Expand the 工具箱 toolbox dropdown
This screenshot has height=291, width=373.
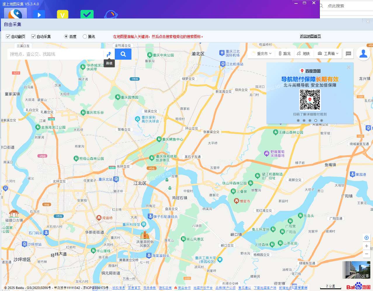pos(328,54)
